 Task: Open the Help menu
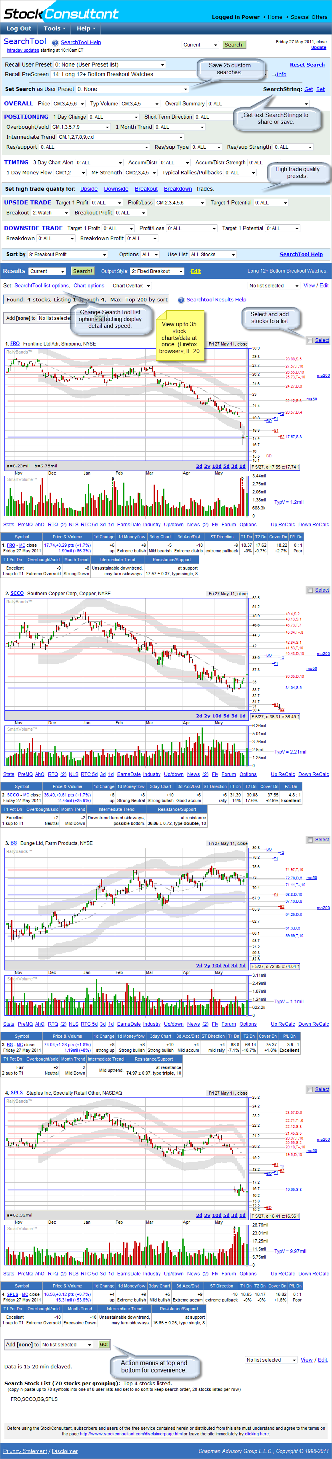pos(86,28)
